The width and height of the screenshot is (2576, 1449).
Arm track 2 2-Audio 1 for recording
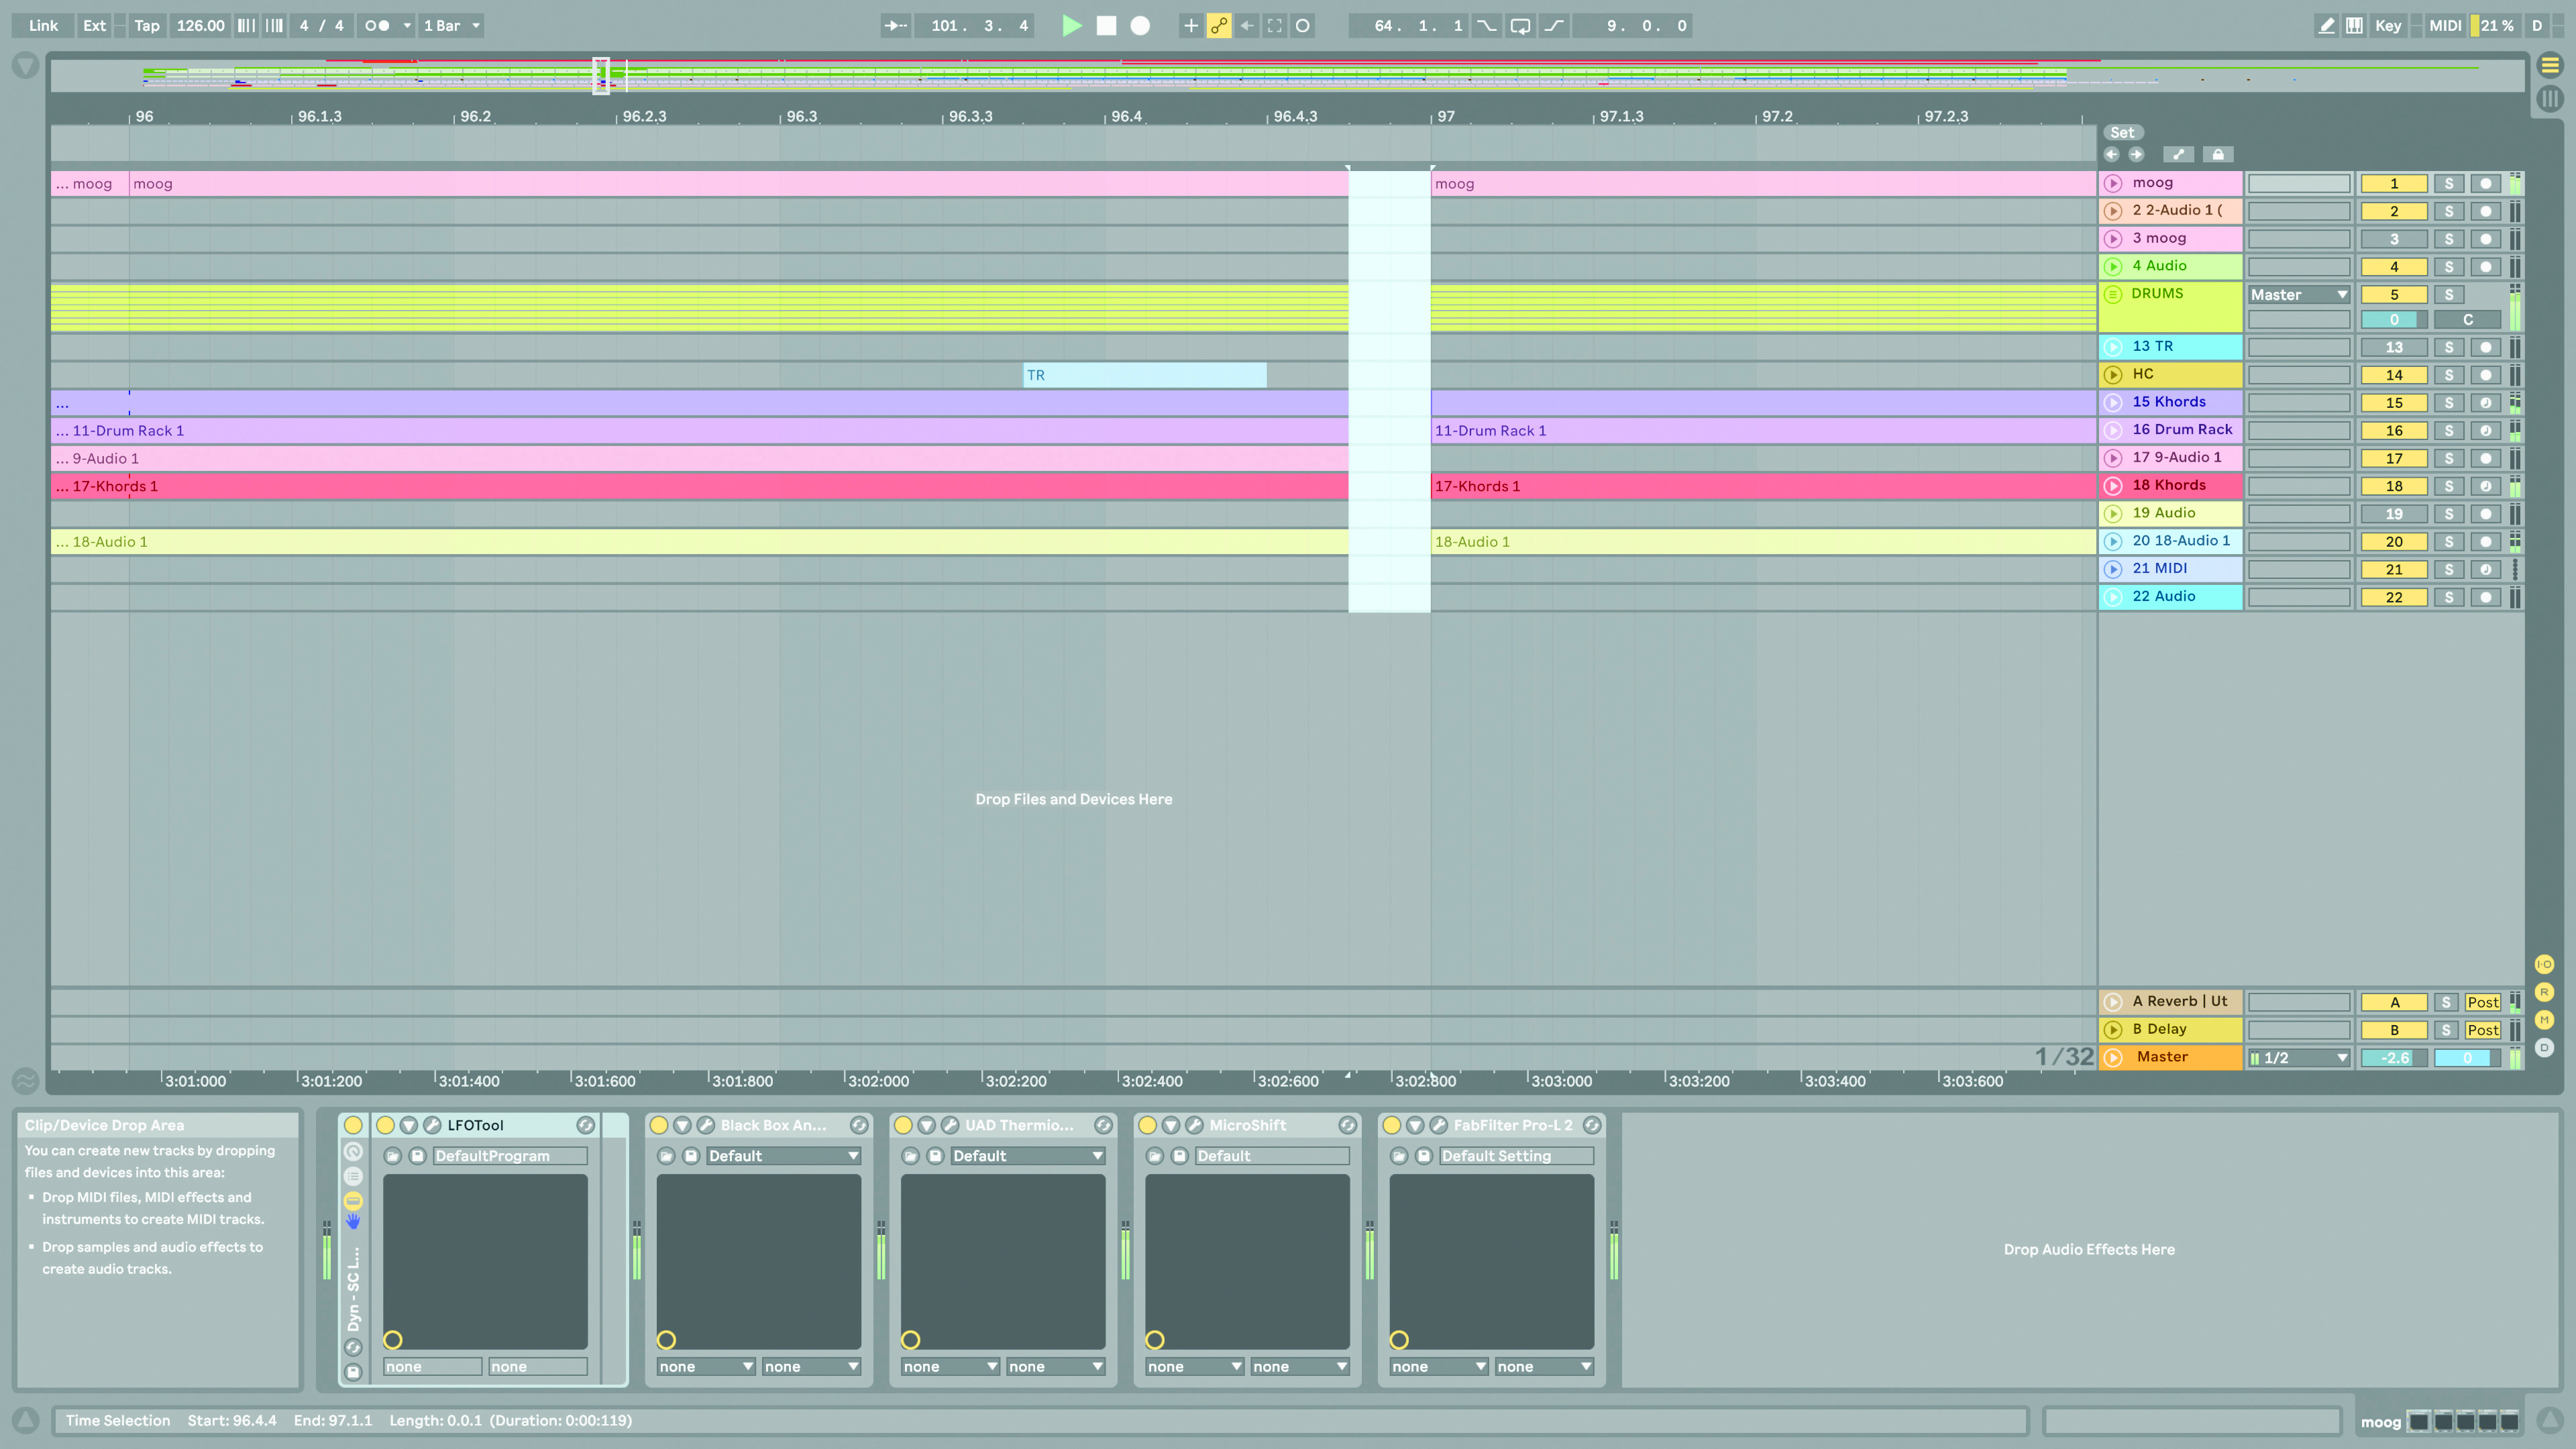pos(2486,211)
